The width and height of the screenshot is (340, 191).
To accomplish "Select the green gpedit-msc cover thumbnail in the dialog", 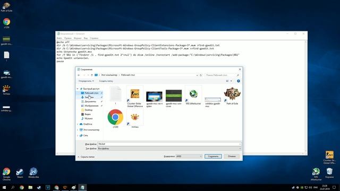I will point(174,98).
